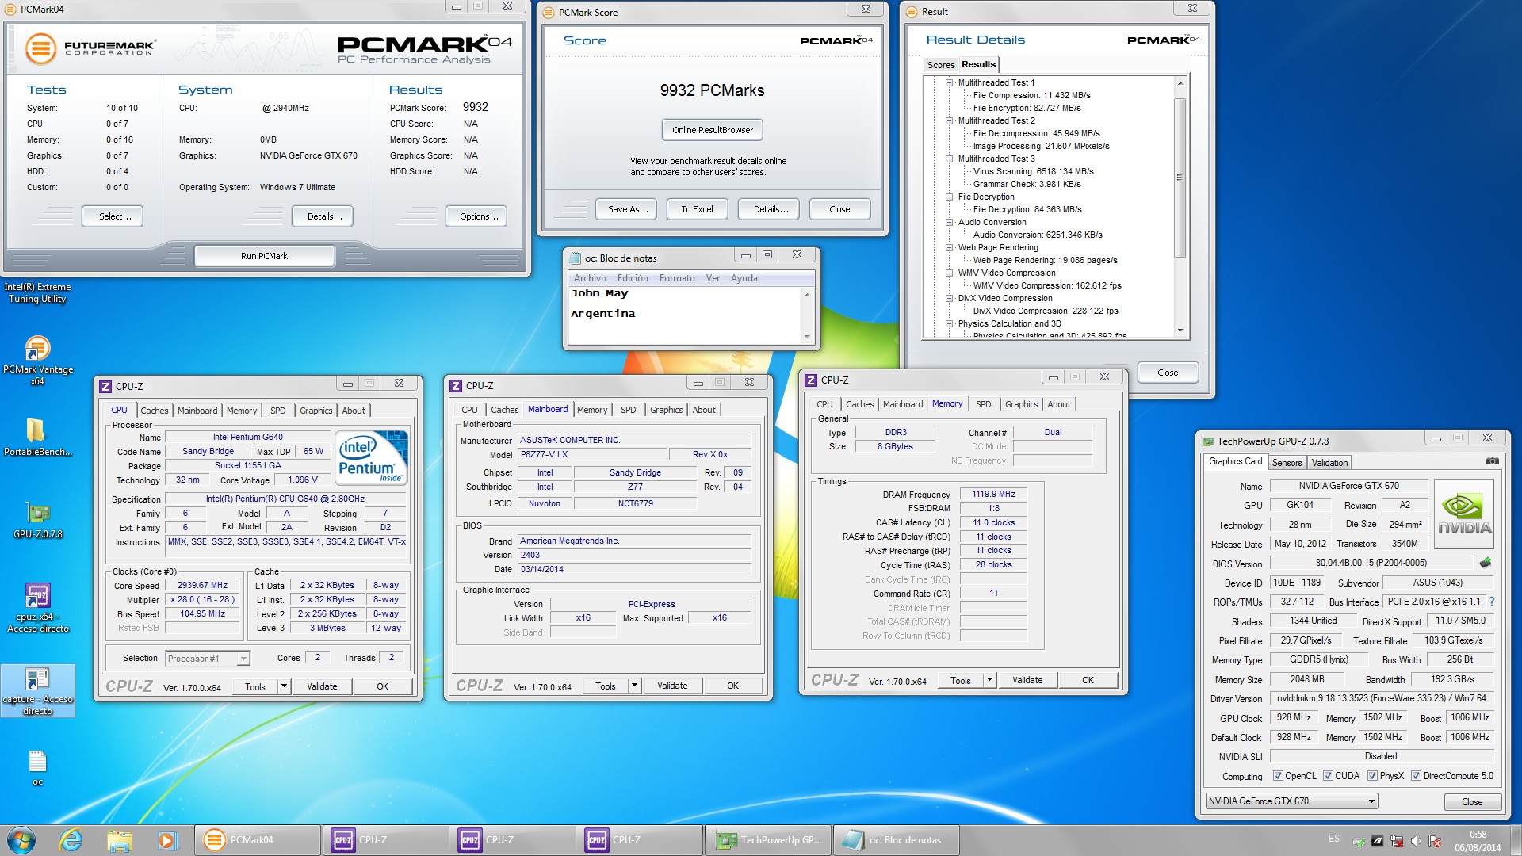Image resolution: width=1522 pixels, height=856 pixels.
Task: Open the Scores tab in Result Details
Action: pos(941,65)
